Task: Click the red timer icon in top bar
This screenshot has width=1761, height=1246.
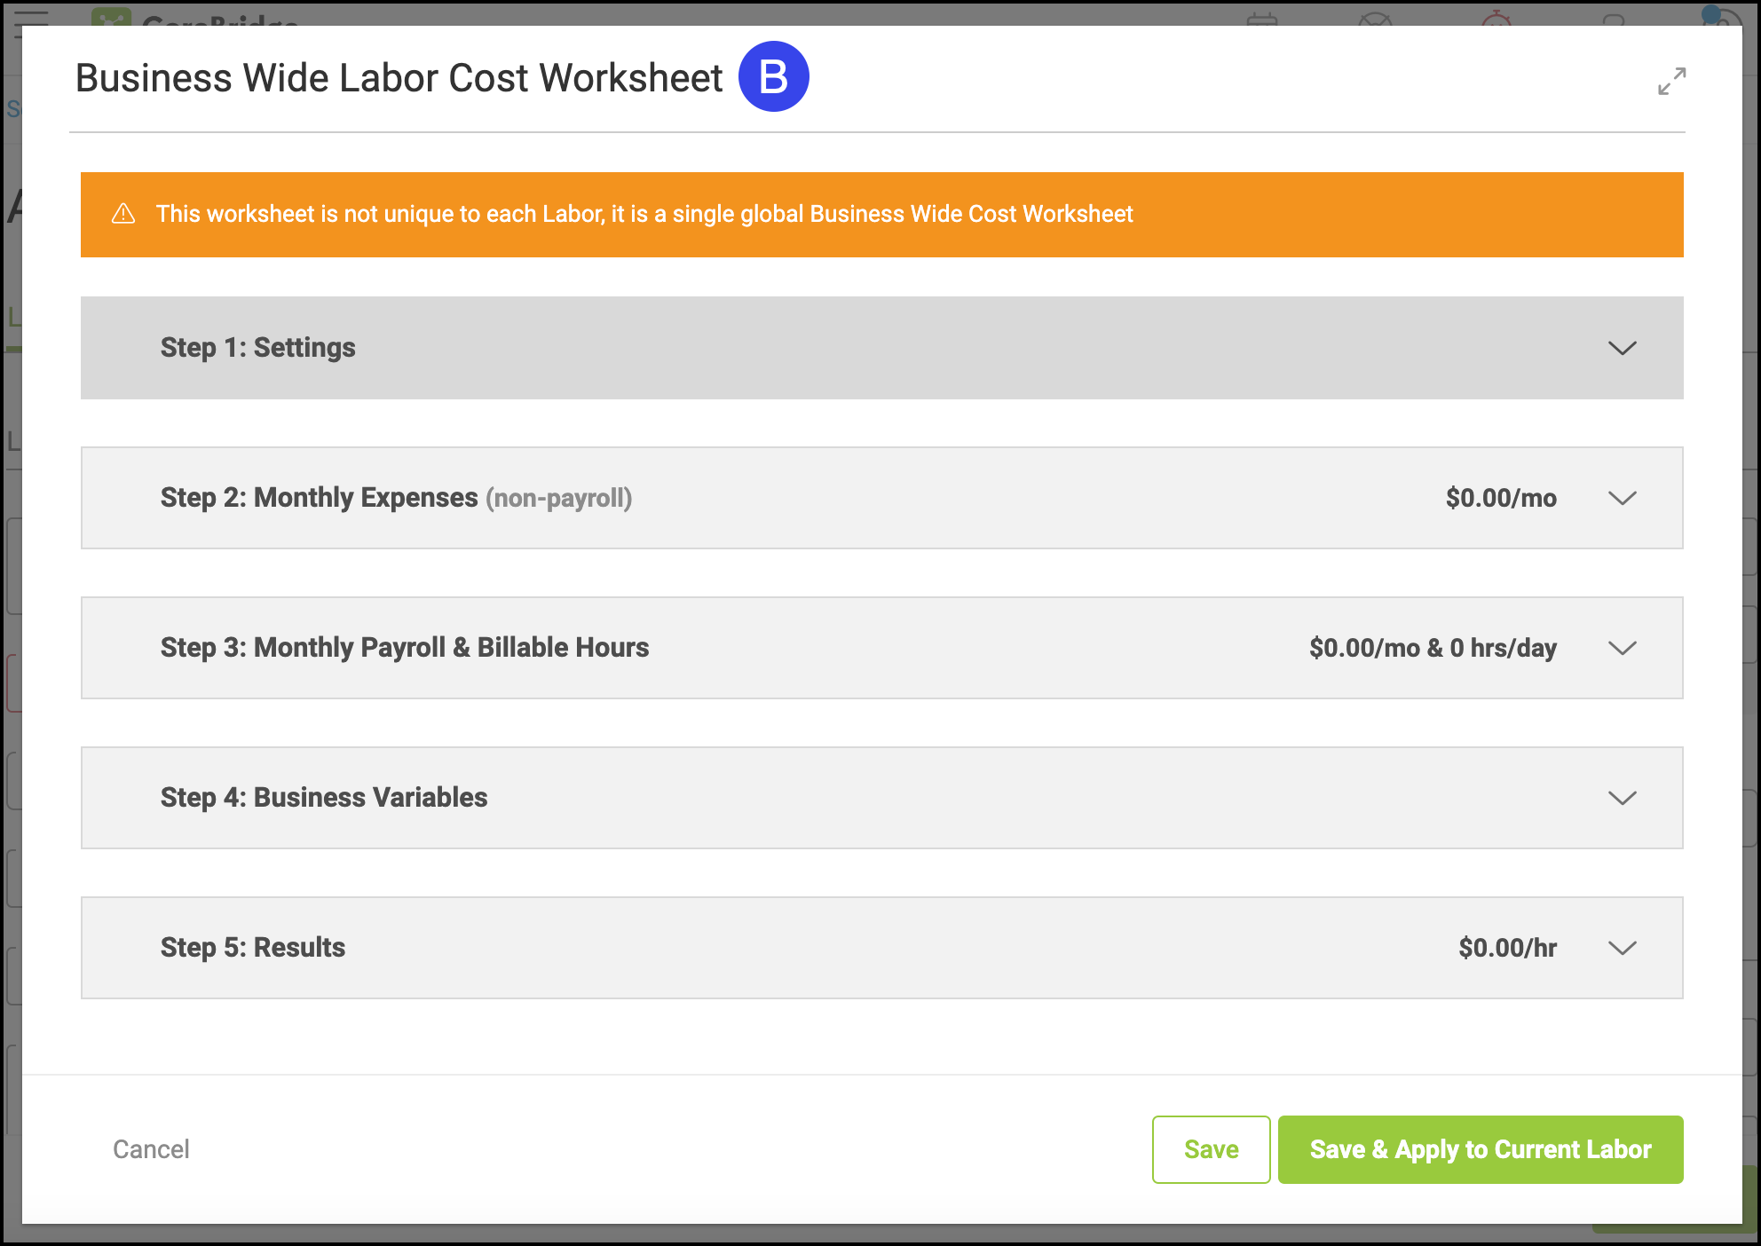Action: coord(1496,18)
